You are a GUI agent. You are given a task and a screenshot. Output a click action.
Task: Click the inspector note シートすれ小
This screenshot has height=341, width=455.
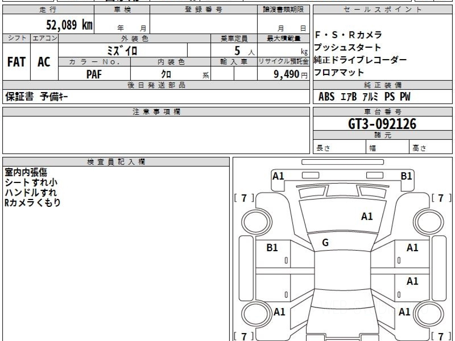pos(31,183)
